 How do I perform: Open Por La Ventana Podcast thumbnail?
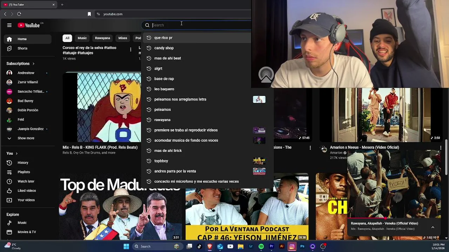point(247,214)
